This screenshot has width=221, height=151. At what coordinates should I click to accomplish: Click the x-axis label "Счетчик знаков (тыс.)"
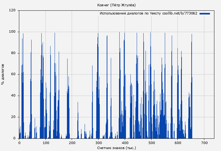tap(116, 148)
